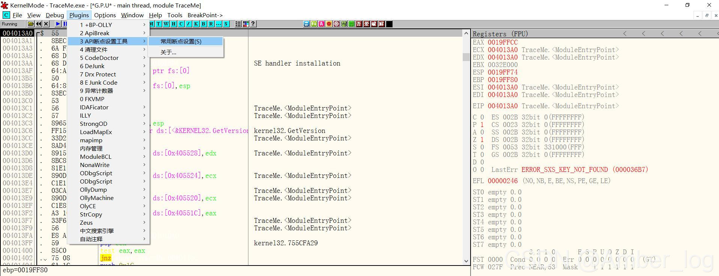Expand the 中文搜索引擎 submenu
Viewport: 719px width, 276px height.
pyautogui.click(x=109, y=231)
